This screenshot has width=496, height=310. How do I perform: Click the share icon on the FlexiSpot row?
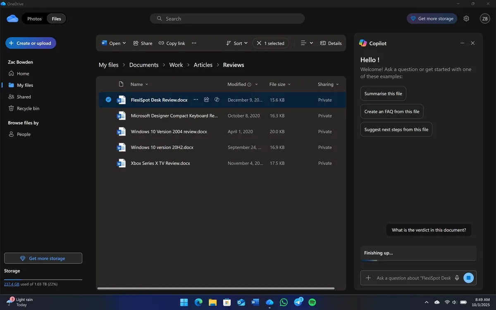206,100
